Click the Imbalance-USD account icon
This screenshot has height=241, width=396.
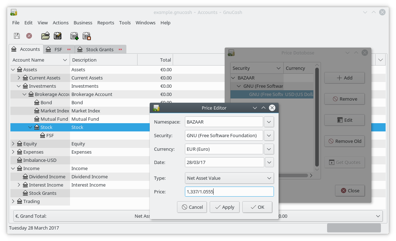(20, 160)
